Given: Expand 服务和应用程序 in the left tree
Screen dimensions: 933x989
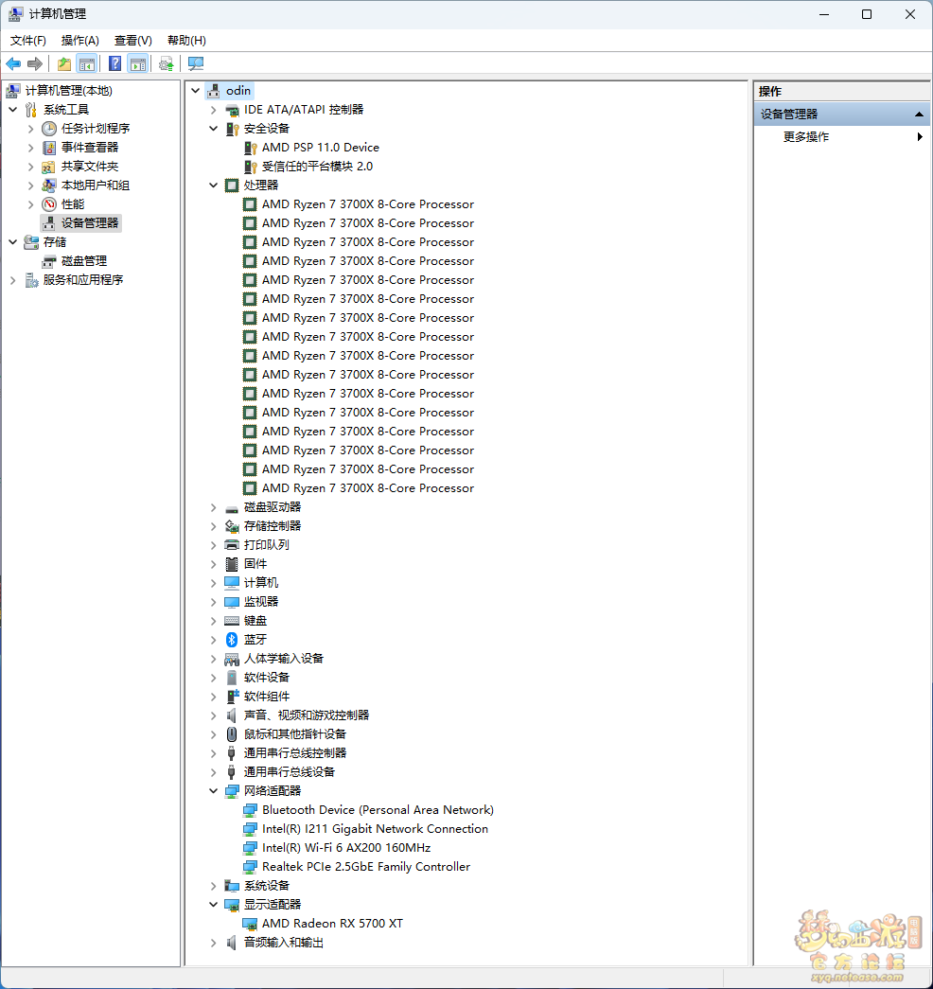Looking at the screenshot, I should (12, 280).
